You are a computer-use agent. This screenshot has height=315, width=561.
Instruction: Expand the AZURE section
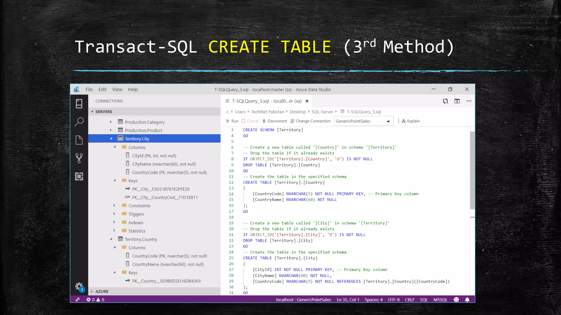[92, 291]
